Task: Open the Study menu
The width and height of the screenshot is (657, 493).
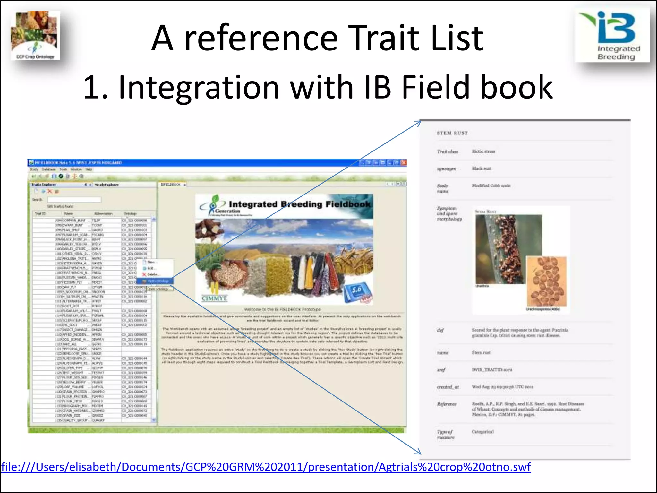Action: coord(34,169)
